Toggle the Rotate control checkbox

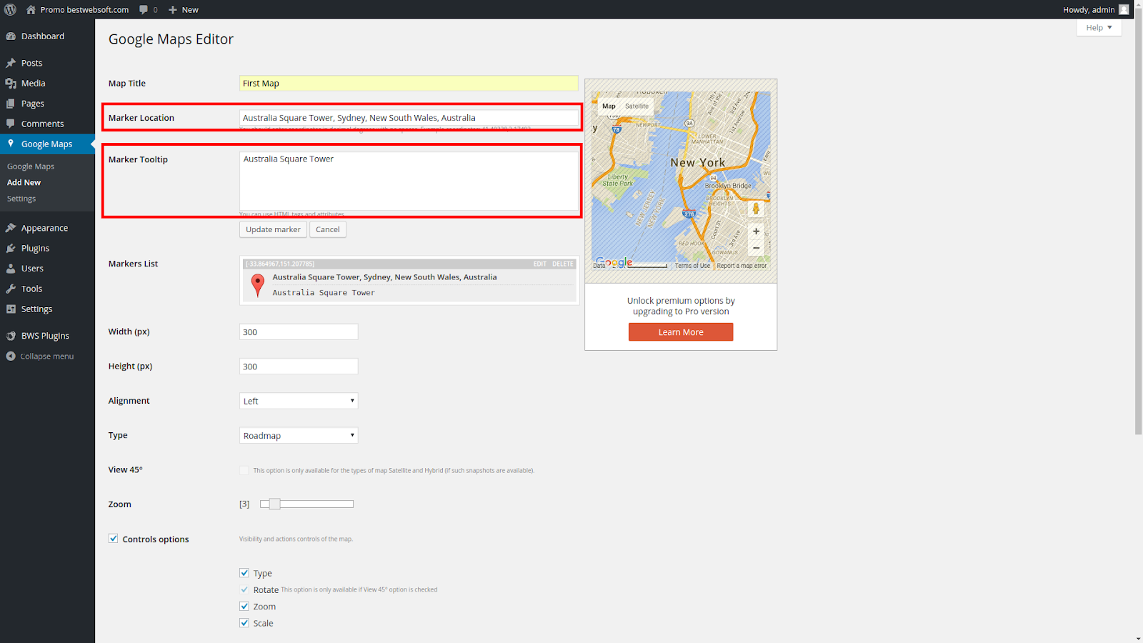(244, 589)
